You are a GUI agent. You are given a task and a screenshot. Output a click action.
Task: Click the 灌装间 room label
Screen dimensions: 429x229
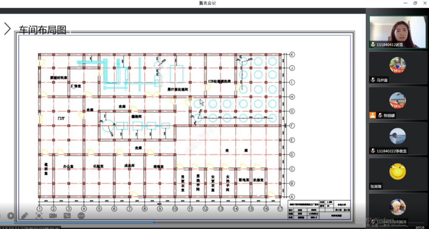136,116
